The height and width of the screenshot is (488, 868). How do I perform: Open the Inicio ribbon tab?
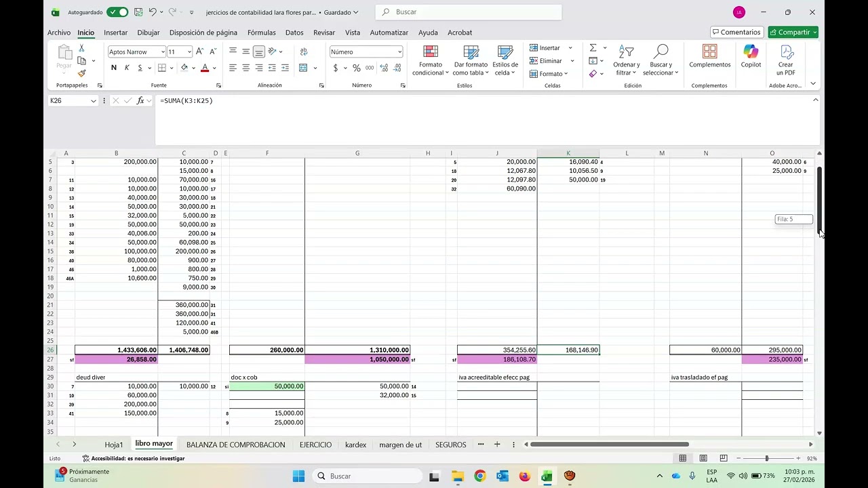pyautogui.click(x=85, y=33)
